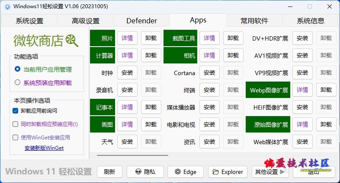View 详情 for 原始图像扩展
The width and height of the screenshot is (340, 183).
coord(302,124)
